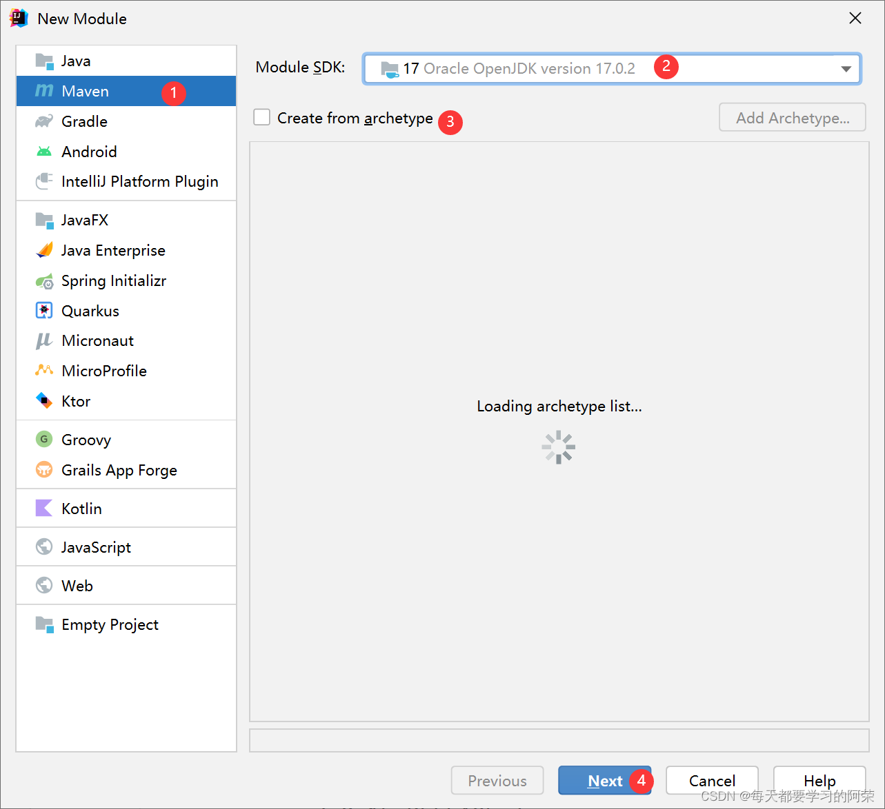This screenshot has height=809, width=885.
Task: Select the Micronaut mu icon
Action: click(x=44, y=341)
